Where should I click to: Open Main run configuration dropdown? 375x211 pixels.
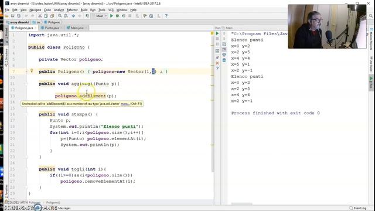pyautogui.click(x=100, y=16)
